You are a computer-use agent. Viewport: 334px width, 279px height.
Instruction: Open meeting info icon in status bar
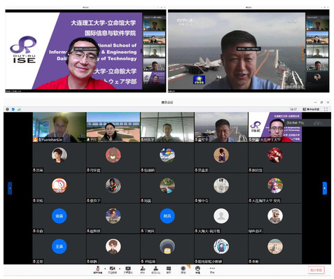8,109
